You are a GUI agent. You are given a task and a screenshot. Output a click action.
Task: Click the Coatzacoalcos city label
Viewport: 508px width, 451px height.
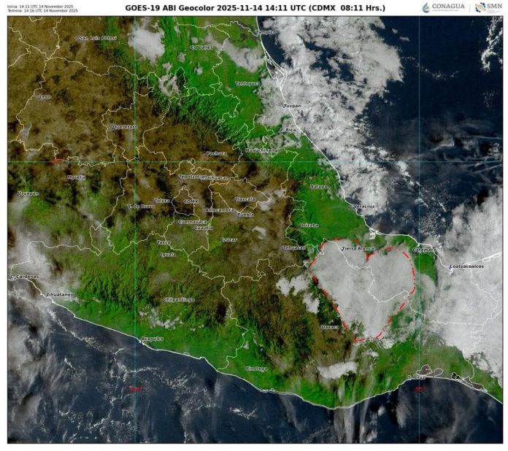point(466,266)
